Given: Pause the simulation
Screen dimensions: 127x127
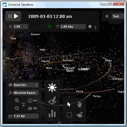Looking at the screenshot, I should coord(10,16).
